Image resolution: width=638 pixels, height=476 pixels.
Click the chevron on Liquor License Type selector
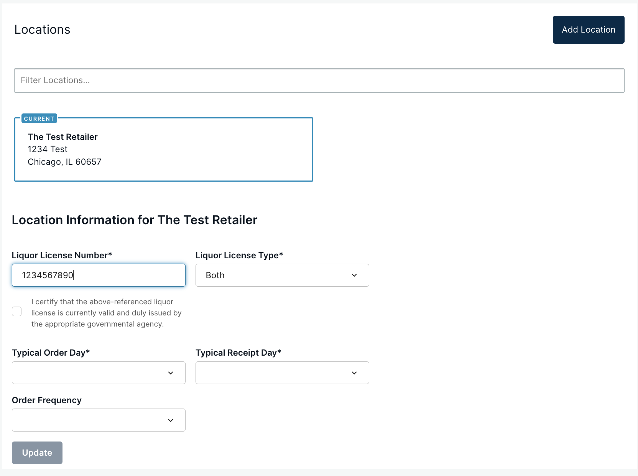click(354, 275)
